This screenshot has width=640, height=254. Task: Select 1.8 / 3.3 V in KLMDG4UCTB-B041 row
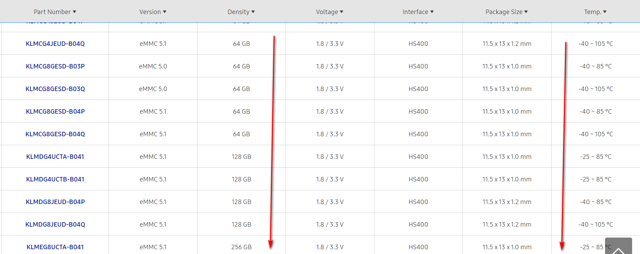330,179
